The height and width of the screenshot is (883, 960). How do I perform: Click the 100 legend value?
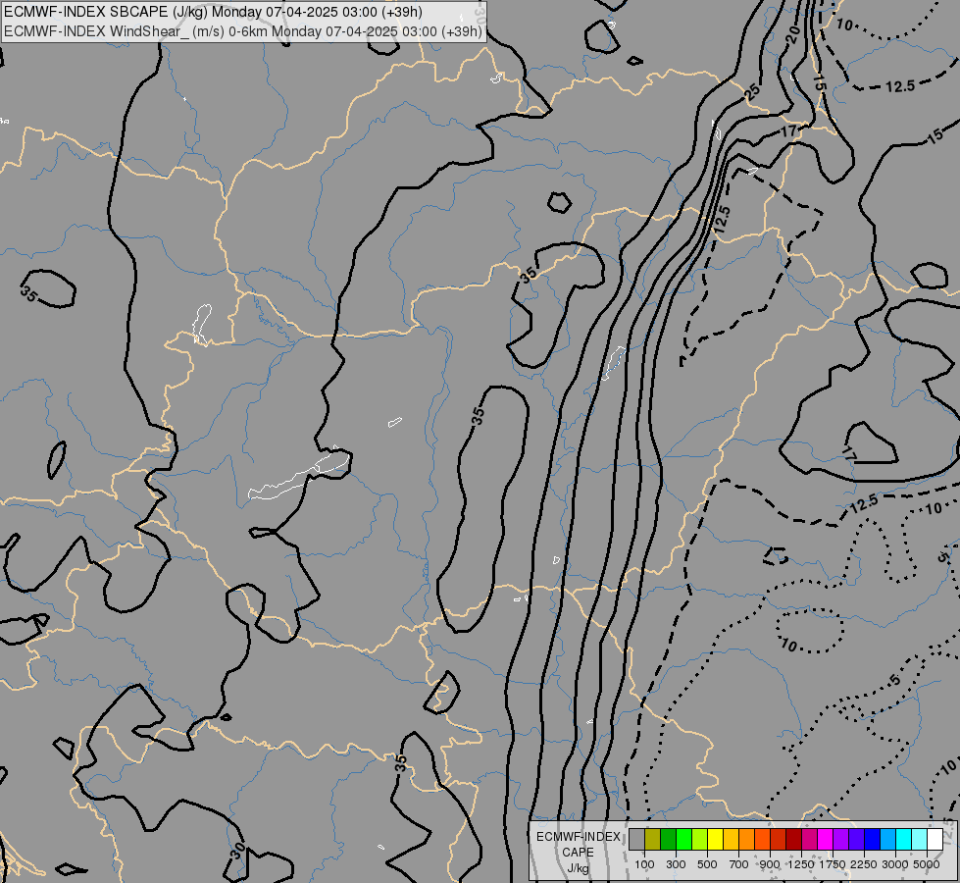[x=644, y=864]
